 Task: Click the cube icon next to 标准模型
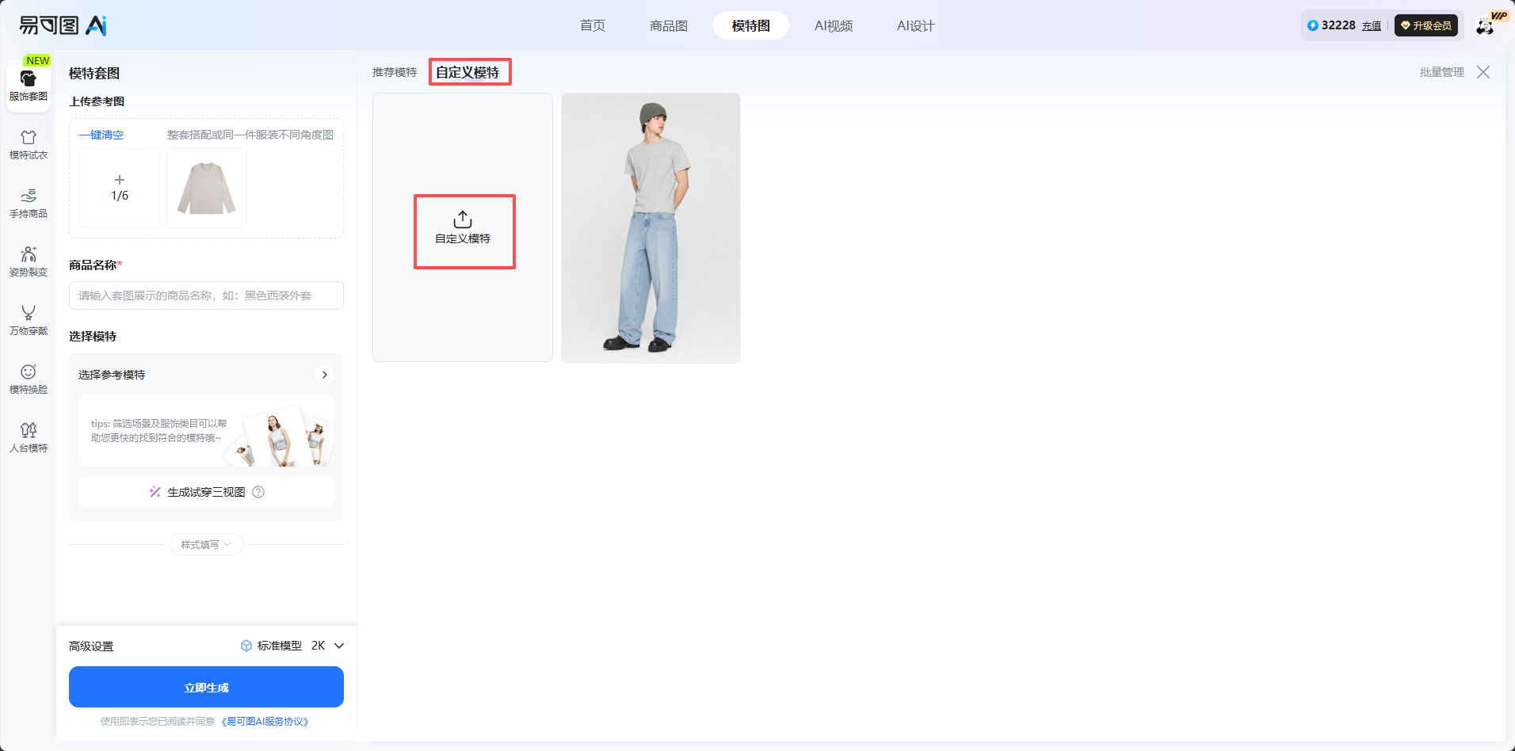[x=246, y=646]
